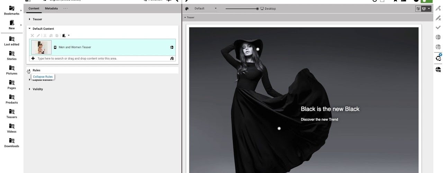Click the white hotspot on the dress
Viewport: 443px width, 173px height.
tap(279, 129)
